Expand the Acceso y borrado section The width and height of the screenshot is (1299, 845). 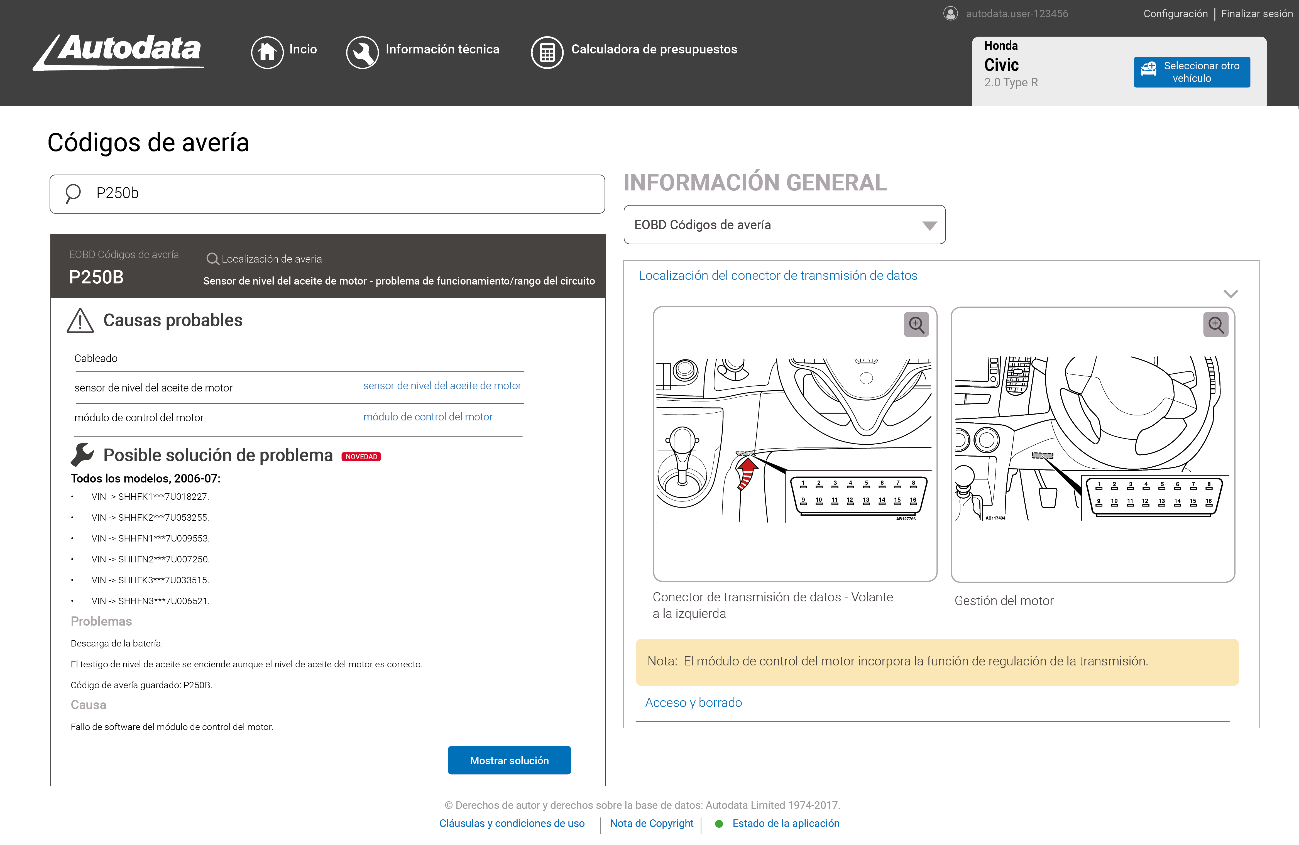694,702
